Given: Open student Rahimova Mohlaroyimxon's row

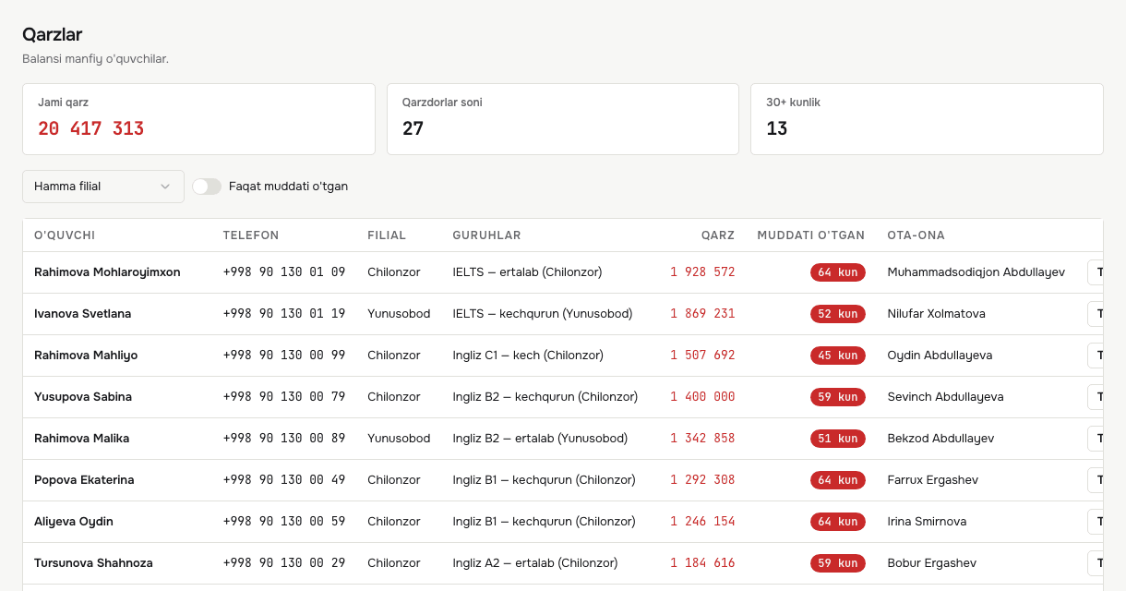Looking at the screenshot, I should pyautogui.click(x=563, y=272).
